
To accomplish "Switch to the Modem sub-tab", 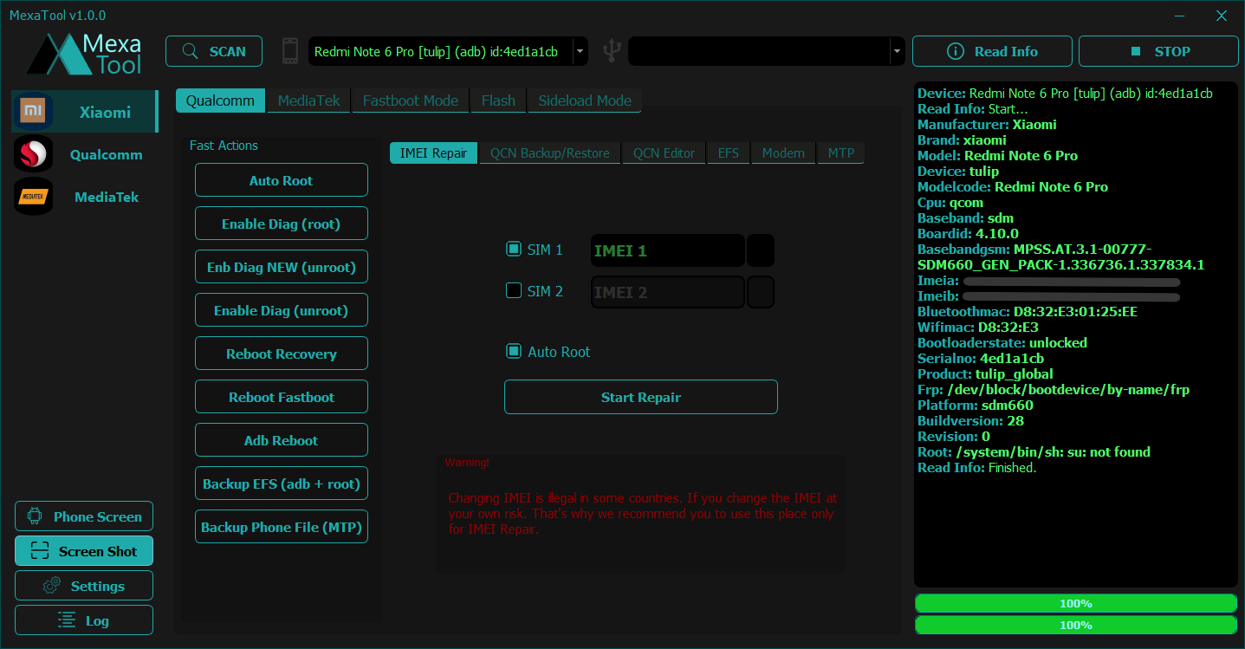I will point(783,153).
